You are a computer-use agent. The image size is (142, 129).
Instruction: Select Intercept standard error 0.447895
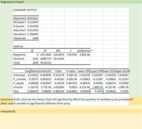tap(46, 75)
